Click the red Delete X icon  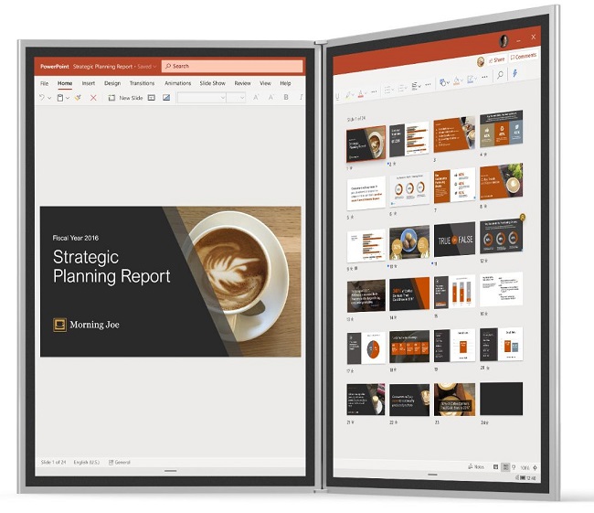click(93, 98)
